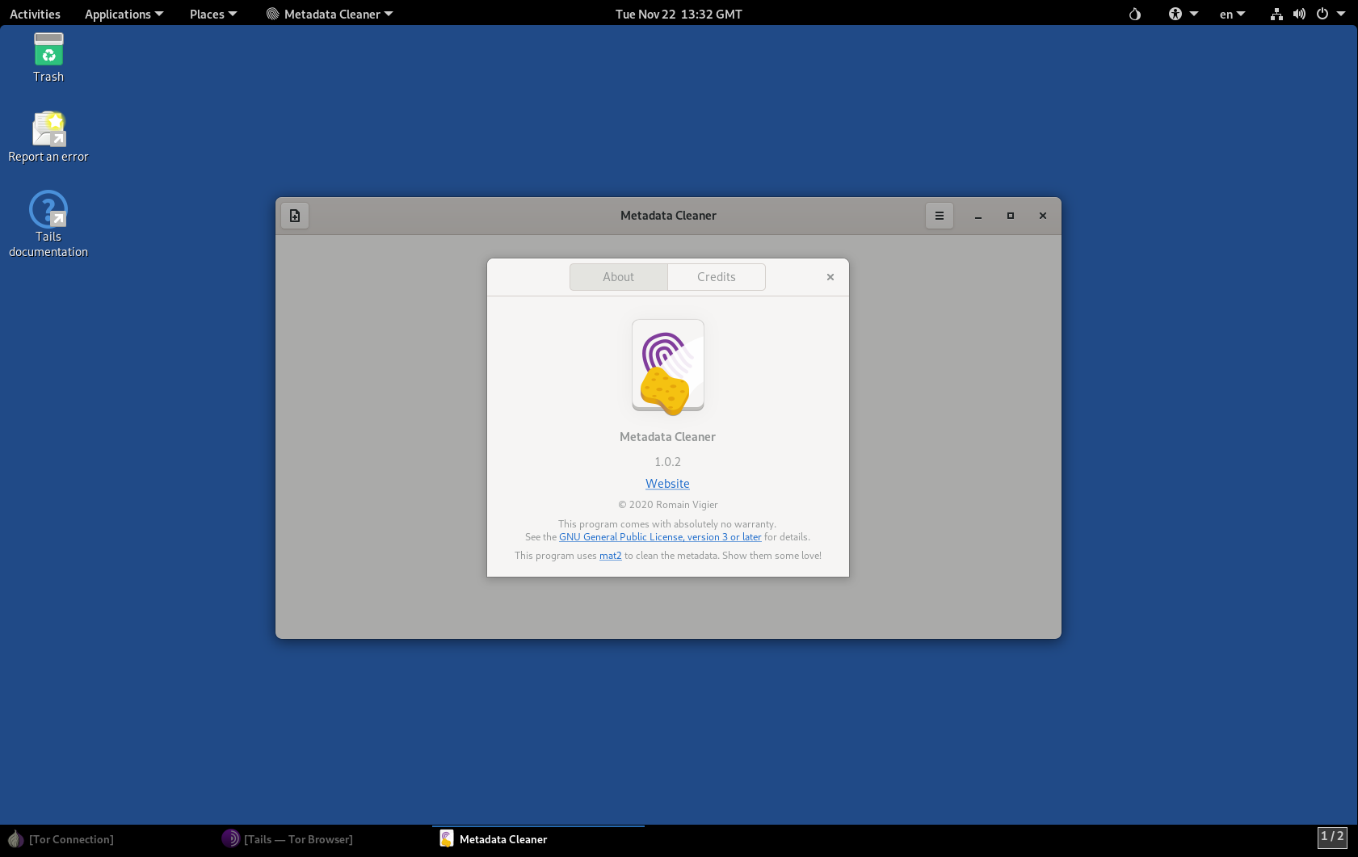The width and height of the screenshot is (1358, 857).
Task: Click the Metadata Cleaner window title text
Action: (668, 216)
